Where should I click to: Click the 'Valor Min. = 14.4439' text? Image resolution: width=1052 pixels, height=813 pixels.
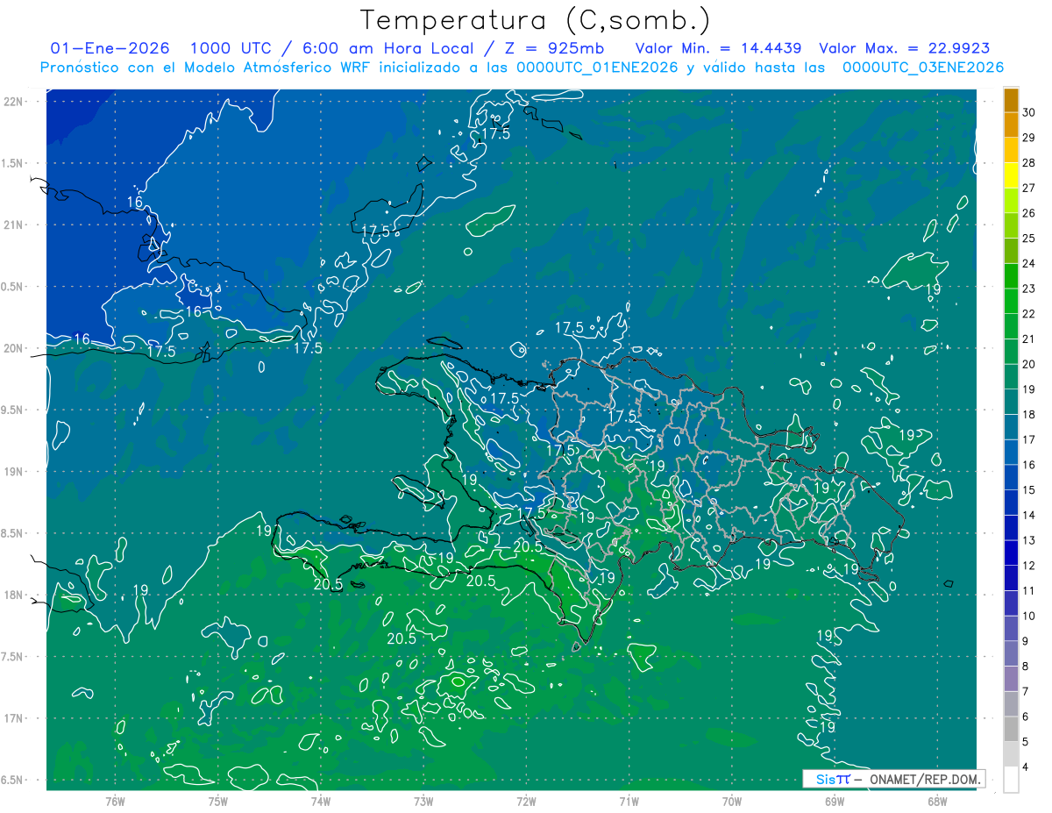719,49
